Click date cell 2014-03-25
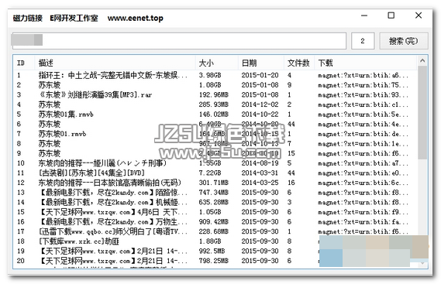Screen dimensions: 441x284 click(260, 183)
